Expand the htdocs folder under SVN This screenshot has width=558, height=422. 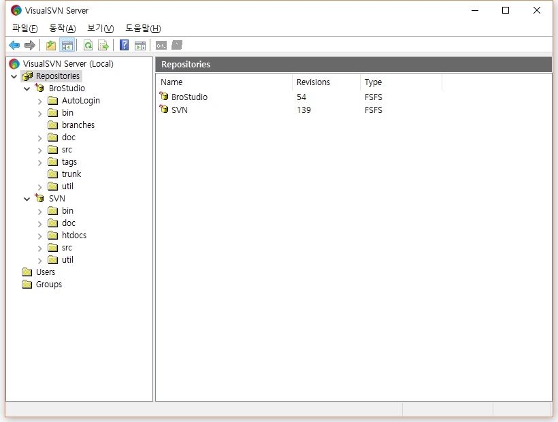pyautogui.click(x=40, y=236)
